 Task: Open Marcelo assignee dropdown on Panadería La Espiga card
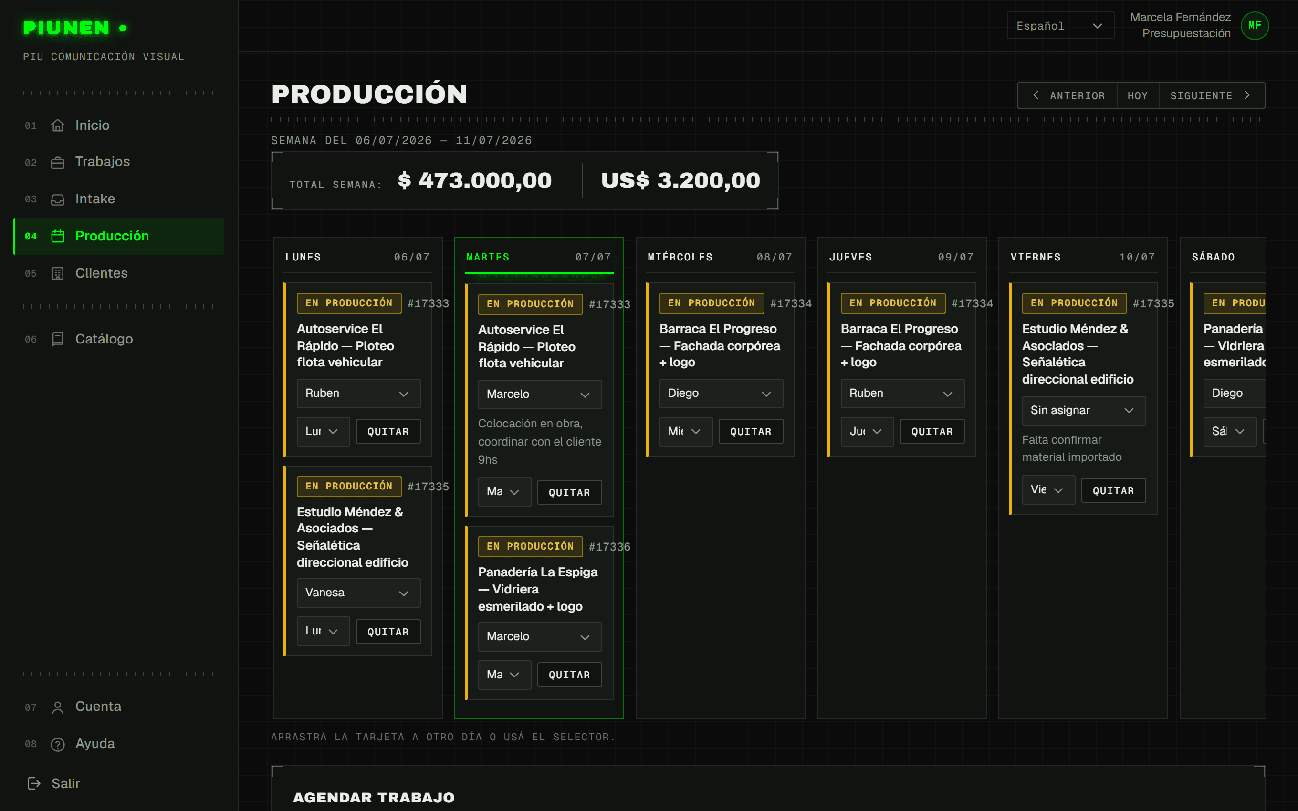click(x=540, y=637)
